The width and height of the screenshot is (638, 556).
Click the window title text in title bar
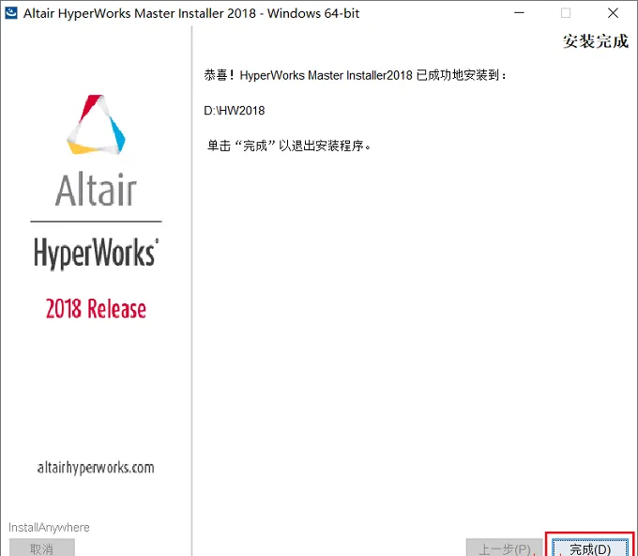[x=191, y=13]
